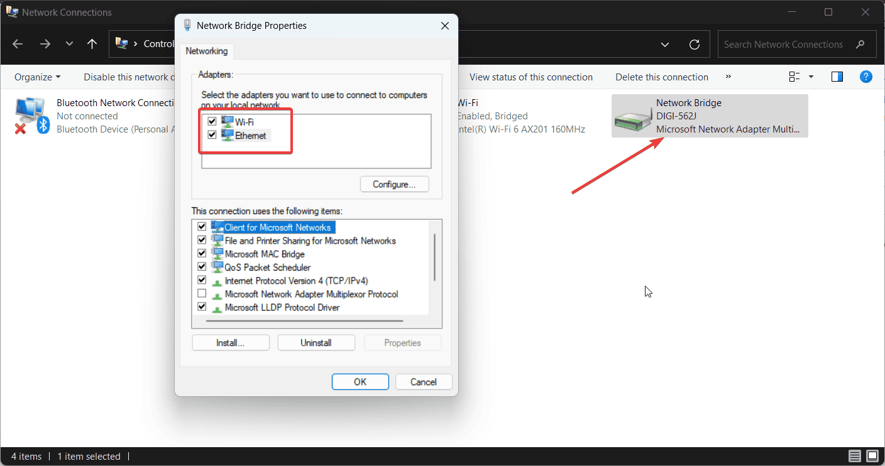Close the Network Bridge Properties dialog
Screen dimensions: 885x466
coord(445,26)
